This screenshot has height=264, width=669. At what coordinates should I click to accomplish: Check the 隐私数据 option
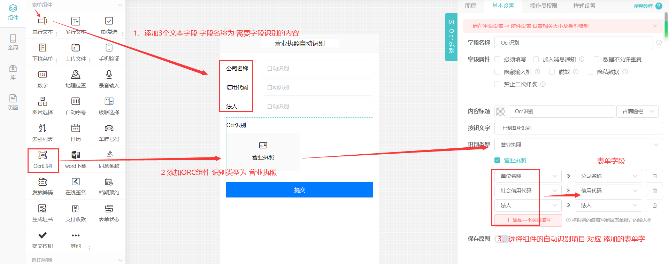pos(590,72)
